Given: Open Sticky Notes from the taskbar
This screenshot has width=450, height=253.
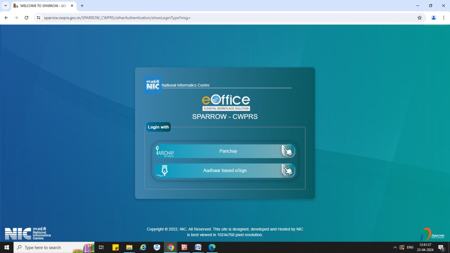Looking at the screenshot, I should coord(116,247).
